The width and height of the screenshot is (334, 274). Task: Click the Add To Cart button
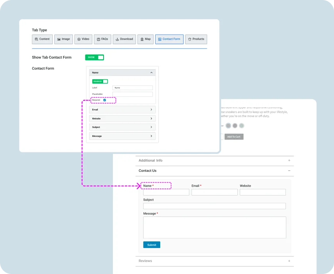pos(234,136)
